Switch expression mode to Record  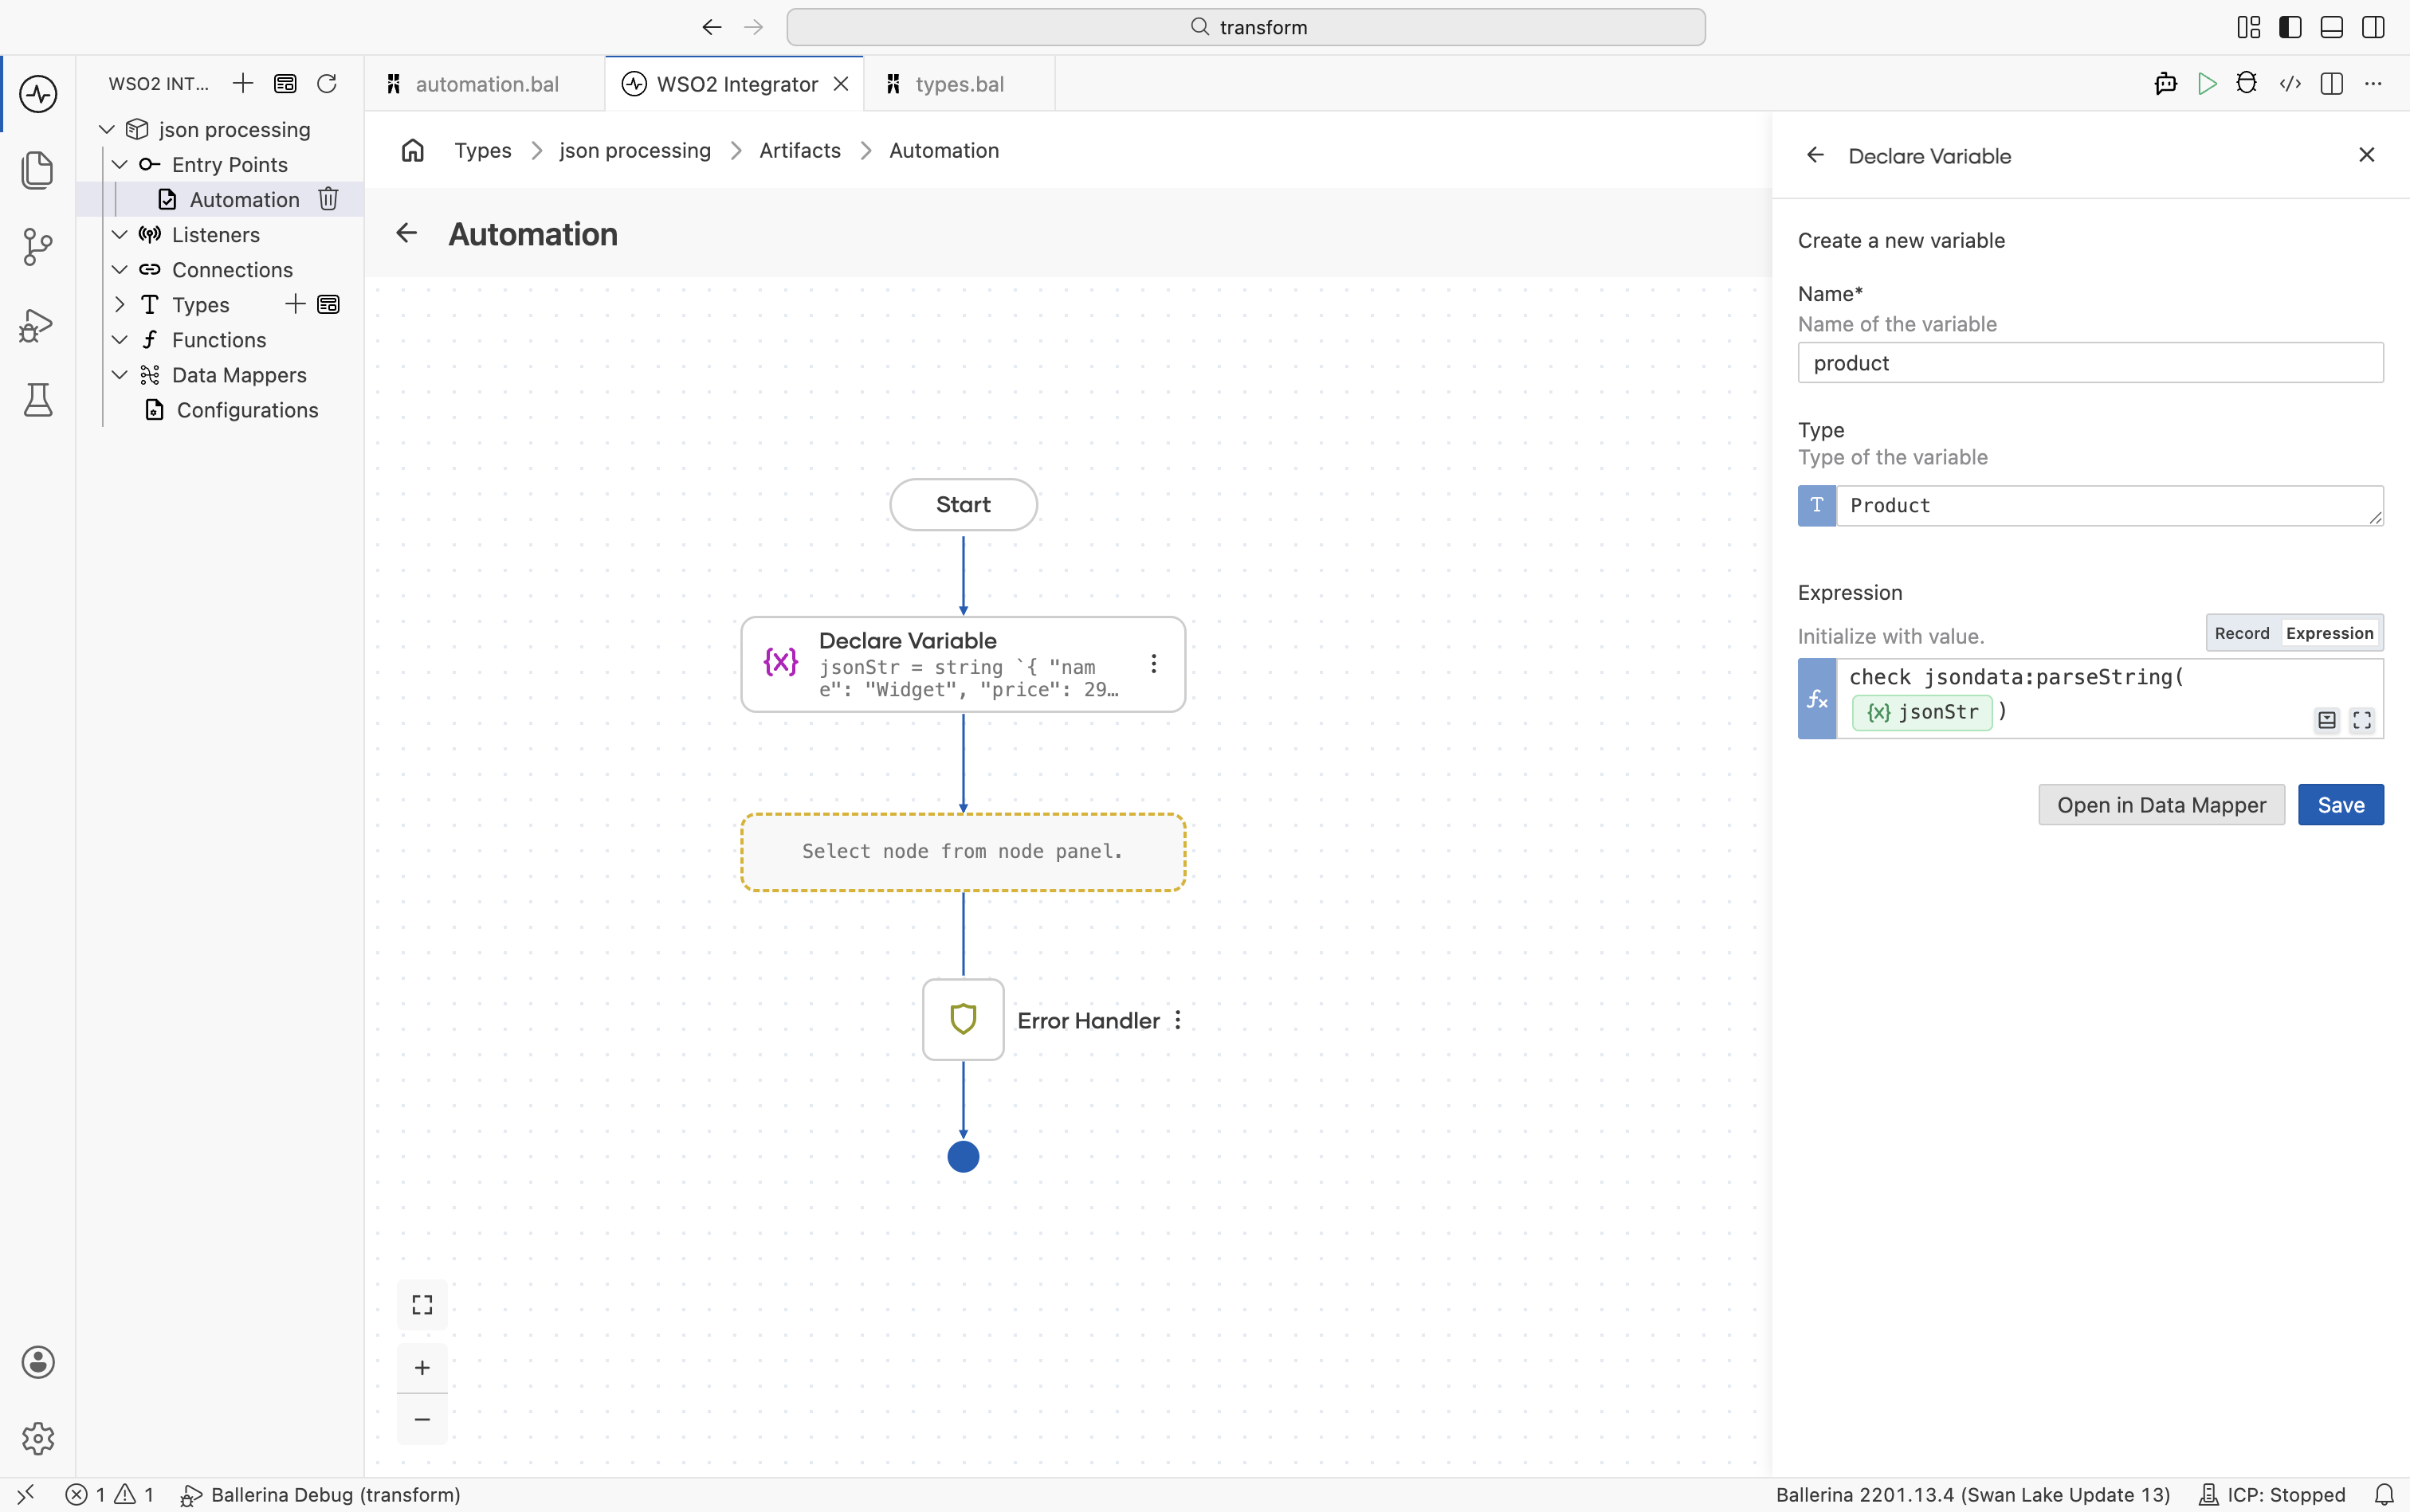pos(2242,633)
